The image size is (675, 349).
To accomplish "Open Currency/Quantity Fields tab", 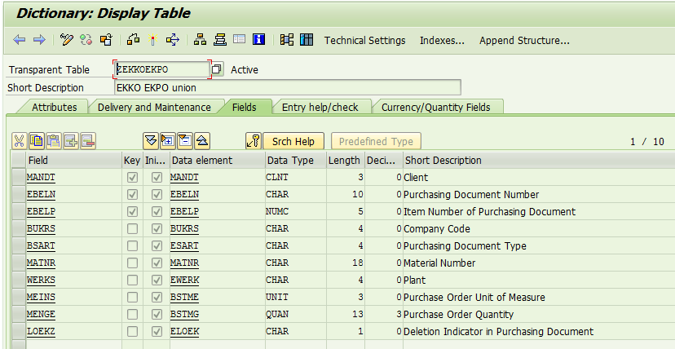I will click(435, 107).
